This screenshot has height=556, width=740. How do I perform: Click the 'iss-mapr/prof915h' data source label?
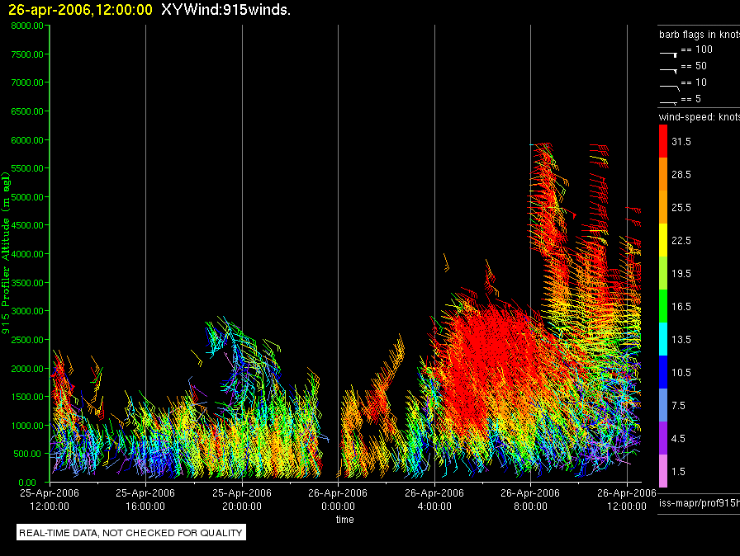tap(700, 503)
